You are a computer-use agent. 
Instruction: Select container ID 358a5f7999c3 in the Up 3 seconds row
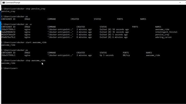8,55
